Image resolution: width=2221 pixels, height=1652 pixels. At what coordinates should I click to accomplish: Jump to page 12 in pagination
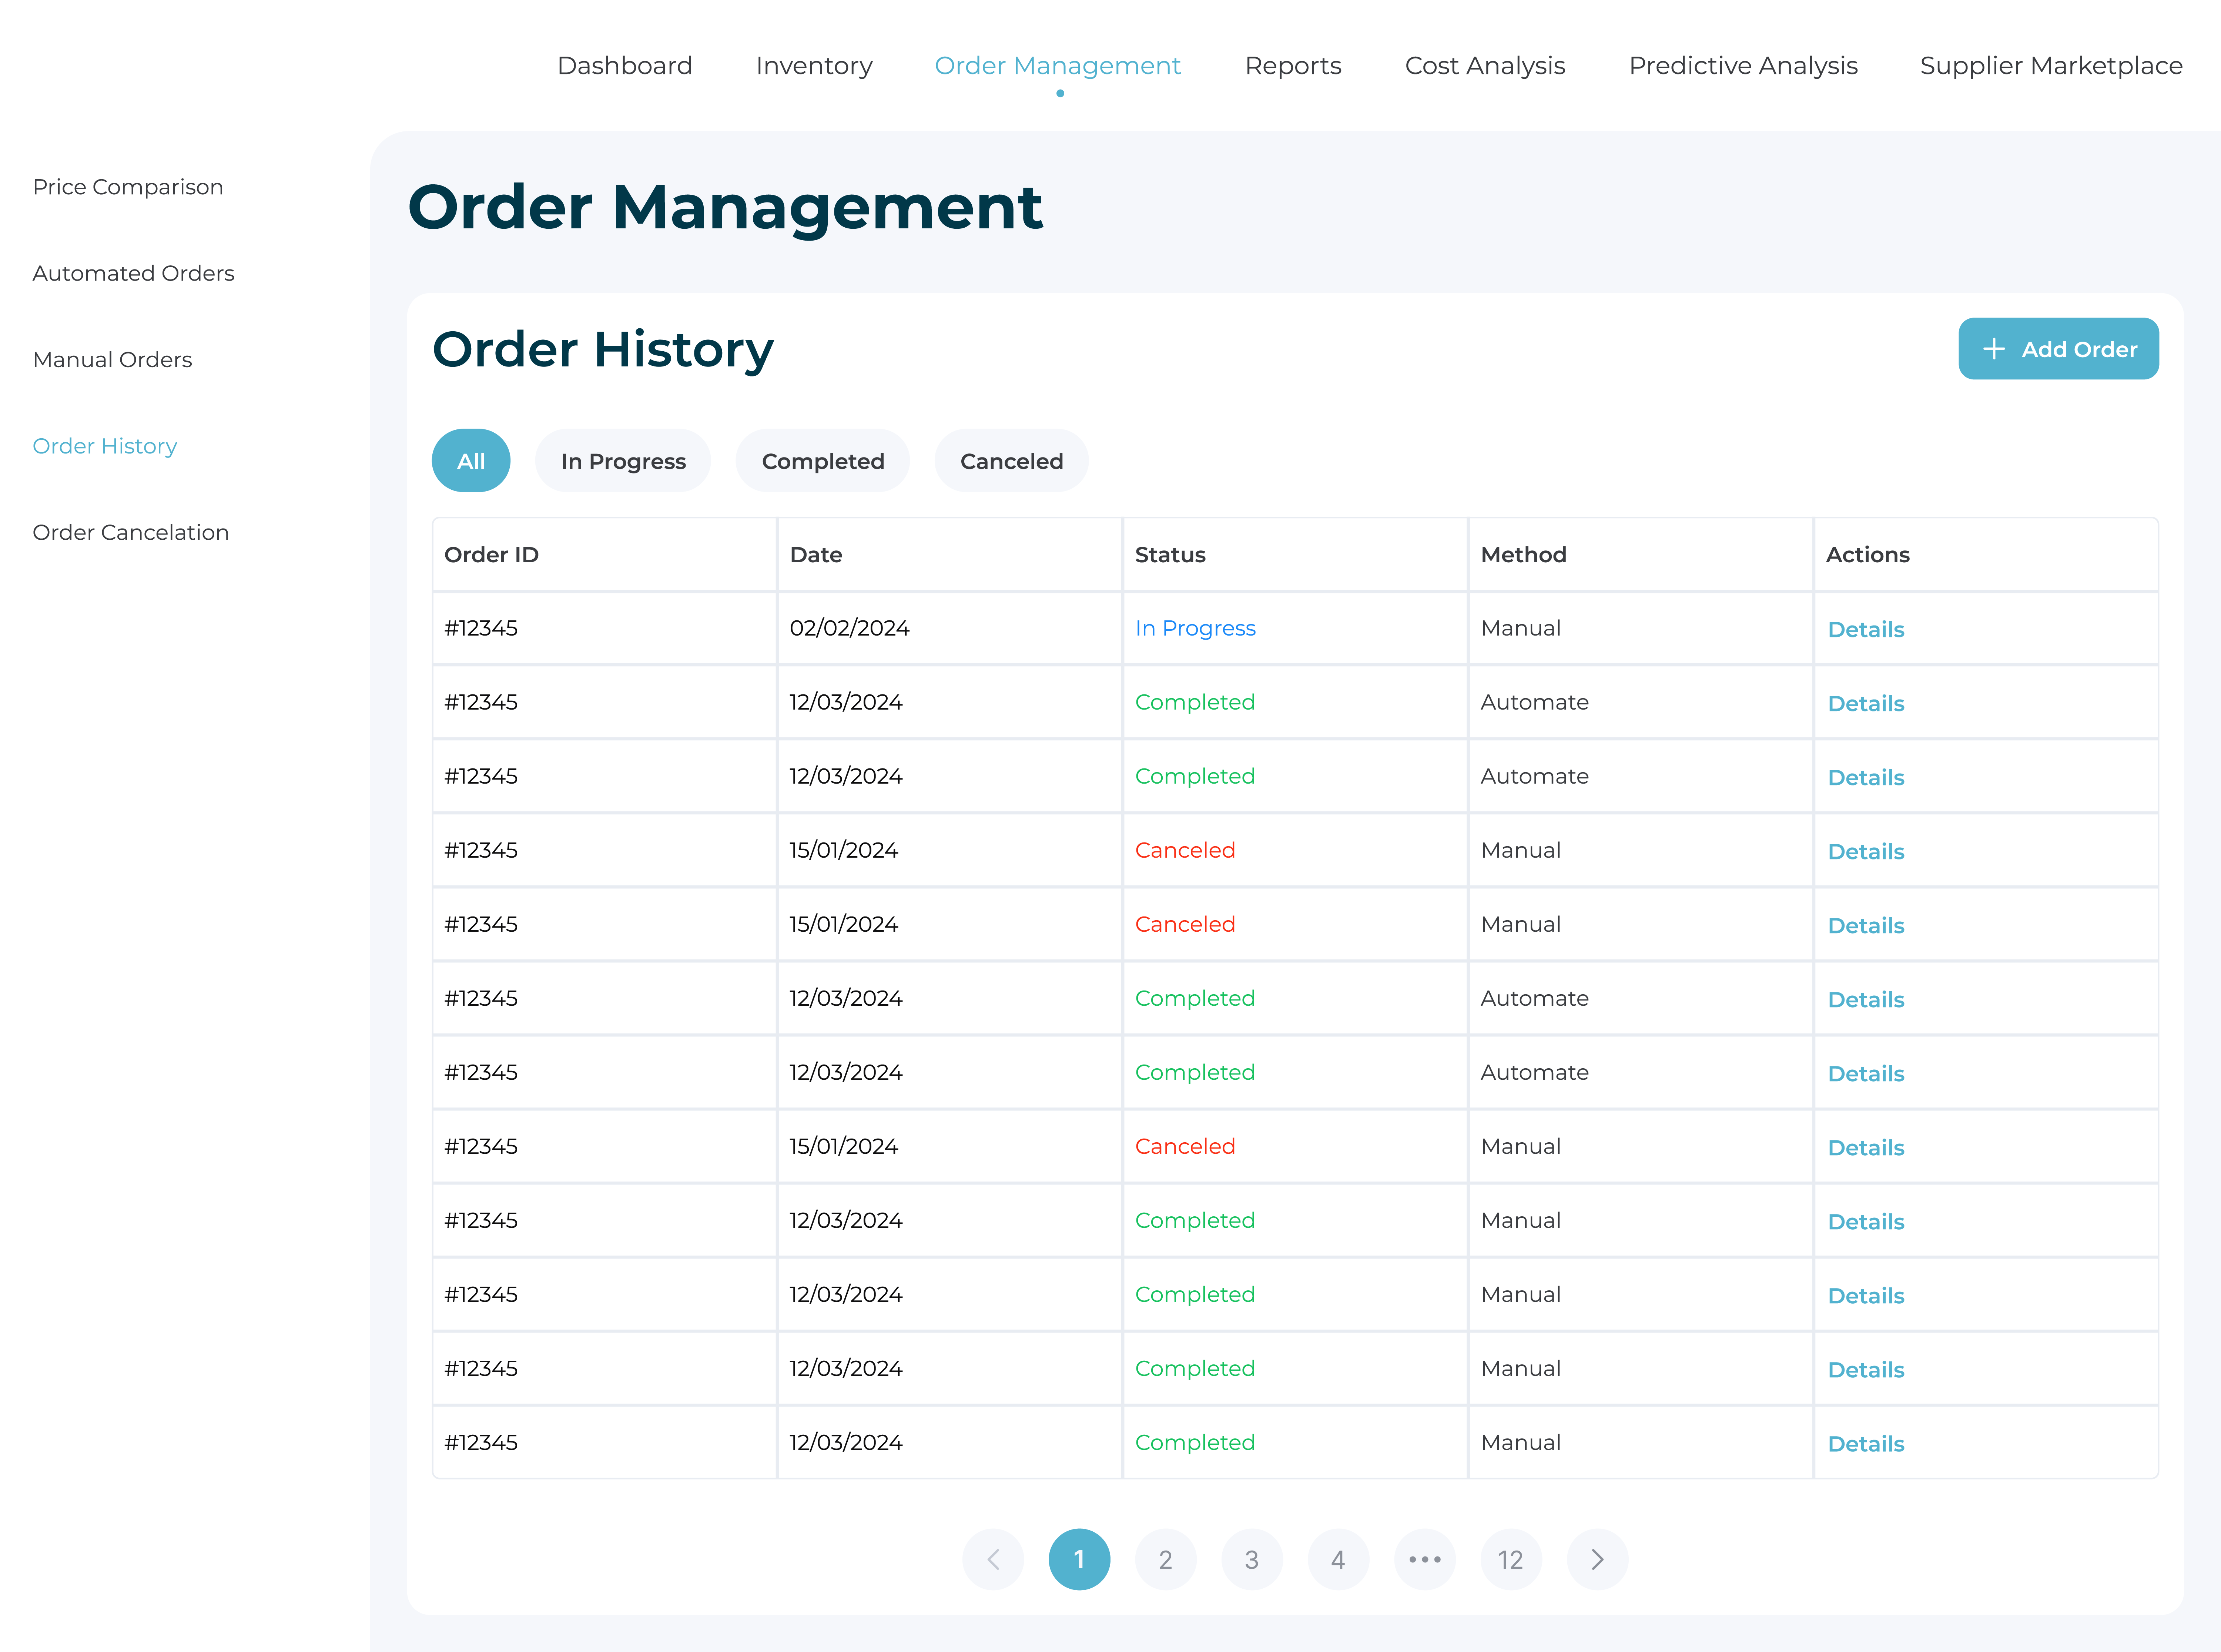1510,1559
